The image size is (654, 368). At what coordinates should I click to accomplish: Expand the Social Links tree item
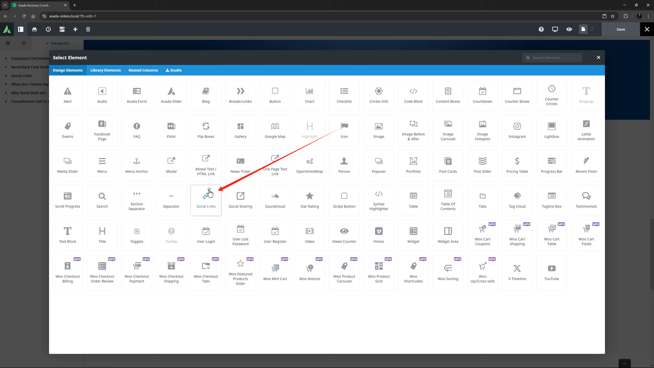click(x=6, y=76)
